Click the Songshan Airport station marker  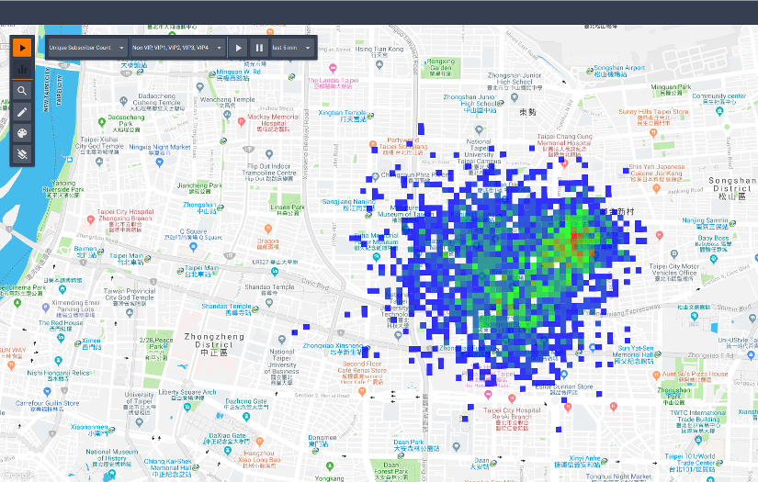(590, 71)
